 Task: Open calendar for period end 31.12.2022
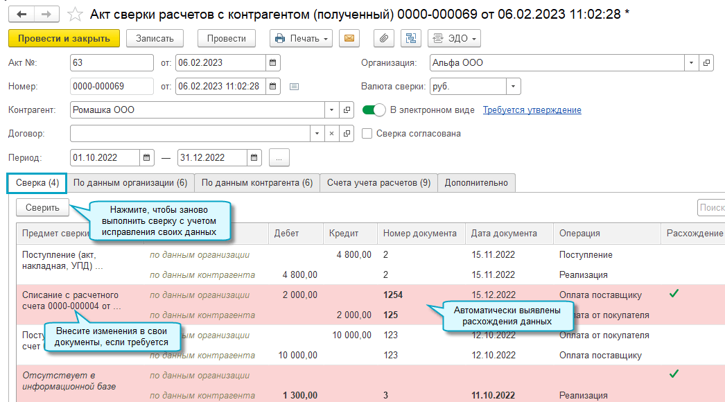[254, 158]
